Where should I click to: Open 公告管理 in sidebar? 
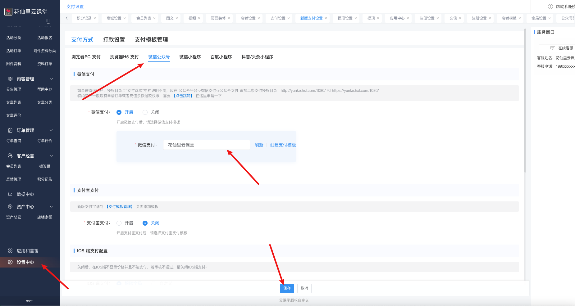(14, 89)
